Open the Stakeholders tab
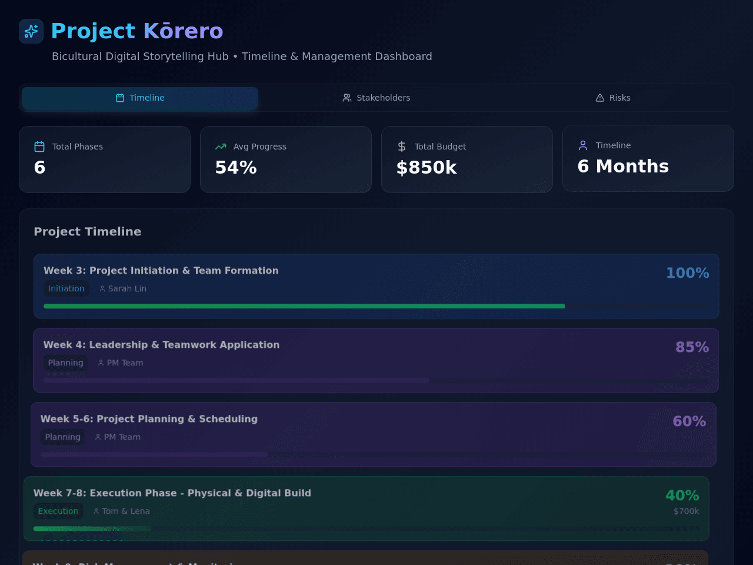The image size is (753, 565). click(x=376, y=98)
